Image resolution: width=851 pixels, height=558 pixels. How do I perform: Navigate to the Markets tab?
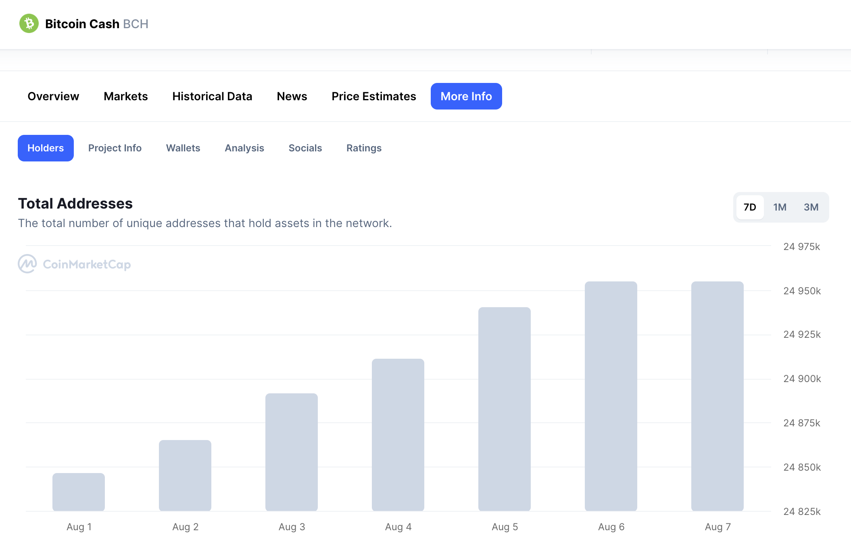click(125, 96)
